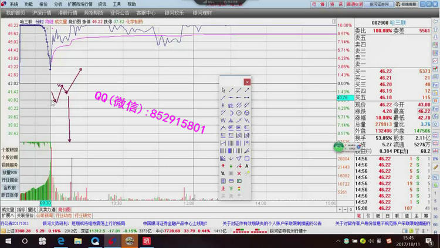Click the 个股研报 sidebar button
The width and height of the screenshot is (440, 248).
(x=9, y=150)
